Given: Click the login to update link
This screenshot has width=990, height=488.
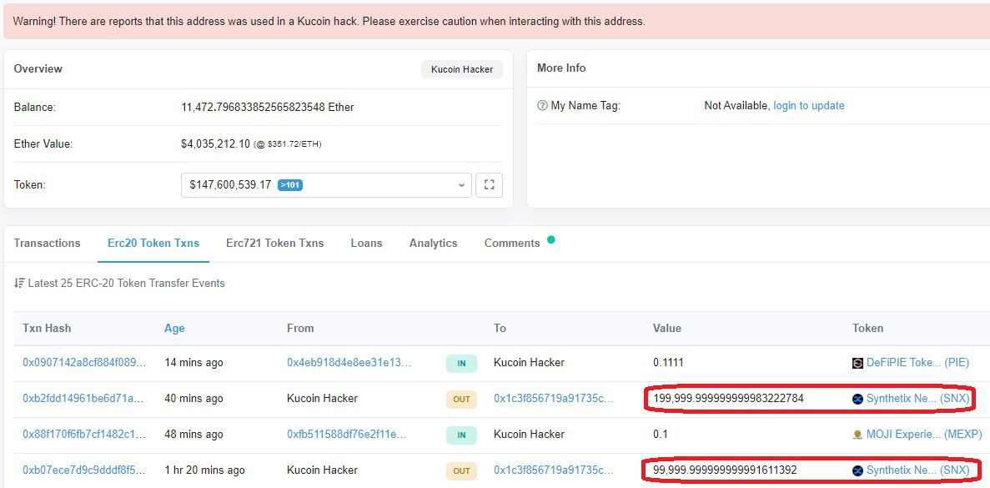Looking at the screenshot, I should coord(809,105).
